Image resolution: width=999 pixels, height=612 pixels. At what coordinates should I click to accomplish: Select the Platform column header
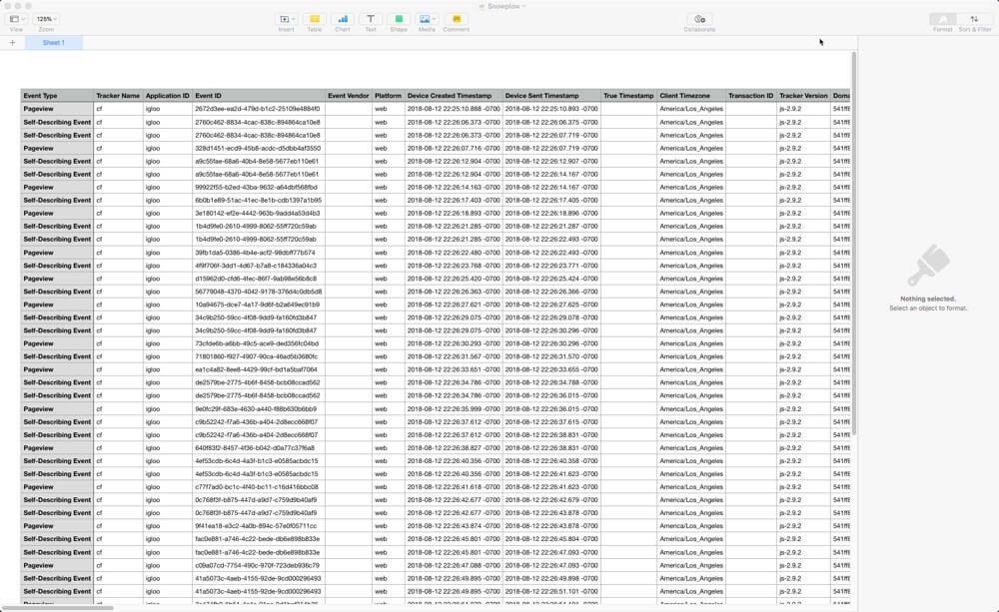[388, 96]
